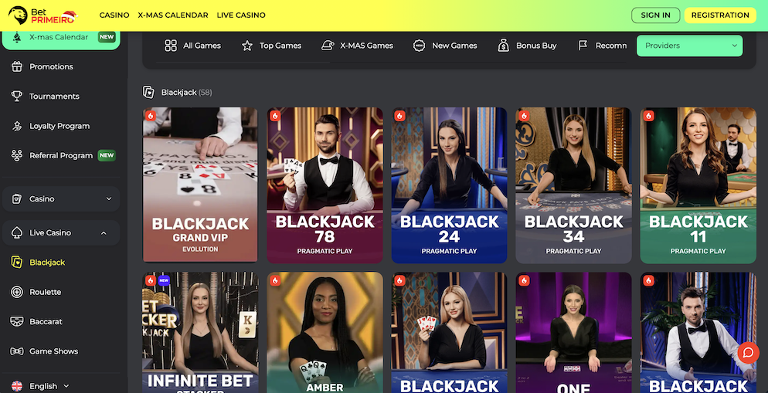
Task: Open the Providers dropdown
Action: click(689, 46)
